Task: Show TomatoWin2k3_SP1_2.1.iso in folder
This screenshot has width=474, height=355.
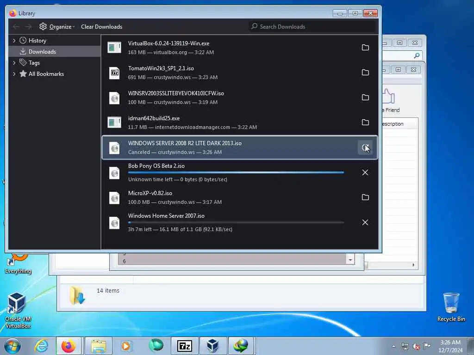Action: point(365,73)
